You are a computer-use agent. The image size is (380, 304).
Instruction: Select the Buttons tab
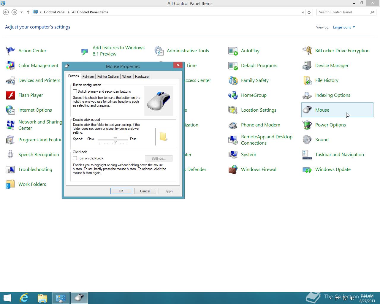pos(74,76)
